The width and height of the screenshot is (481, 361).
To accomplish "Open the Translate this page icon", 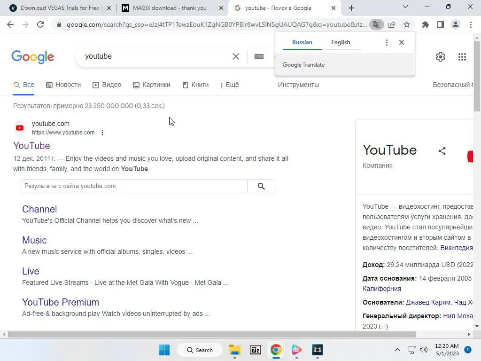I will tap(376, 24).
